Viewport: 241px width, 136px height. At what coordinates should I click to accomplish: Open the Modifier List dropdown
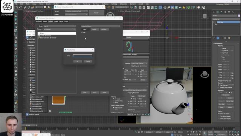[x=226, y=19]
